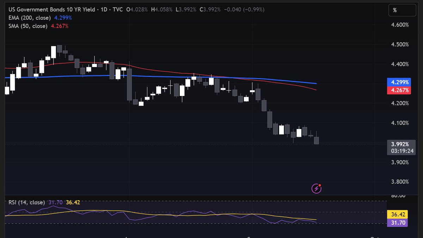The width and height of the screenshot is (423, 238).
Task: Click the open value O4.028% in header
Action: 137,10
